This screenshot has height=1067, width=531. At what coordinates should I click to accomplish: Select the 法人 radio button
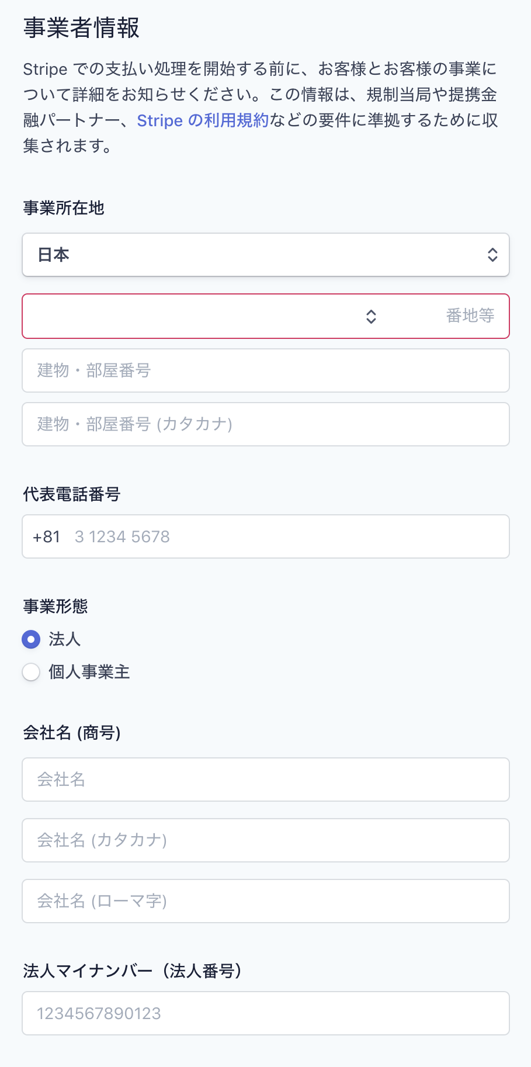pyautogui.click(x=31, y=640)
